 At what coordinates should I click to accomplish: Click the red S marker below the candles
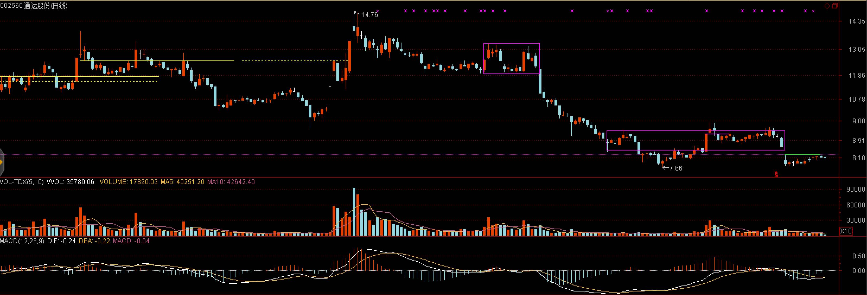tap(776, 175)
